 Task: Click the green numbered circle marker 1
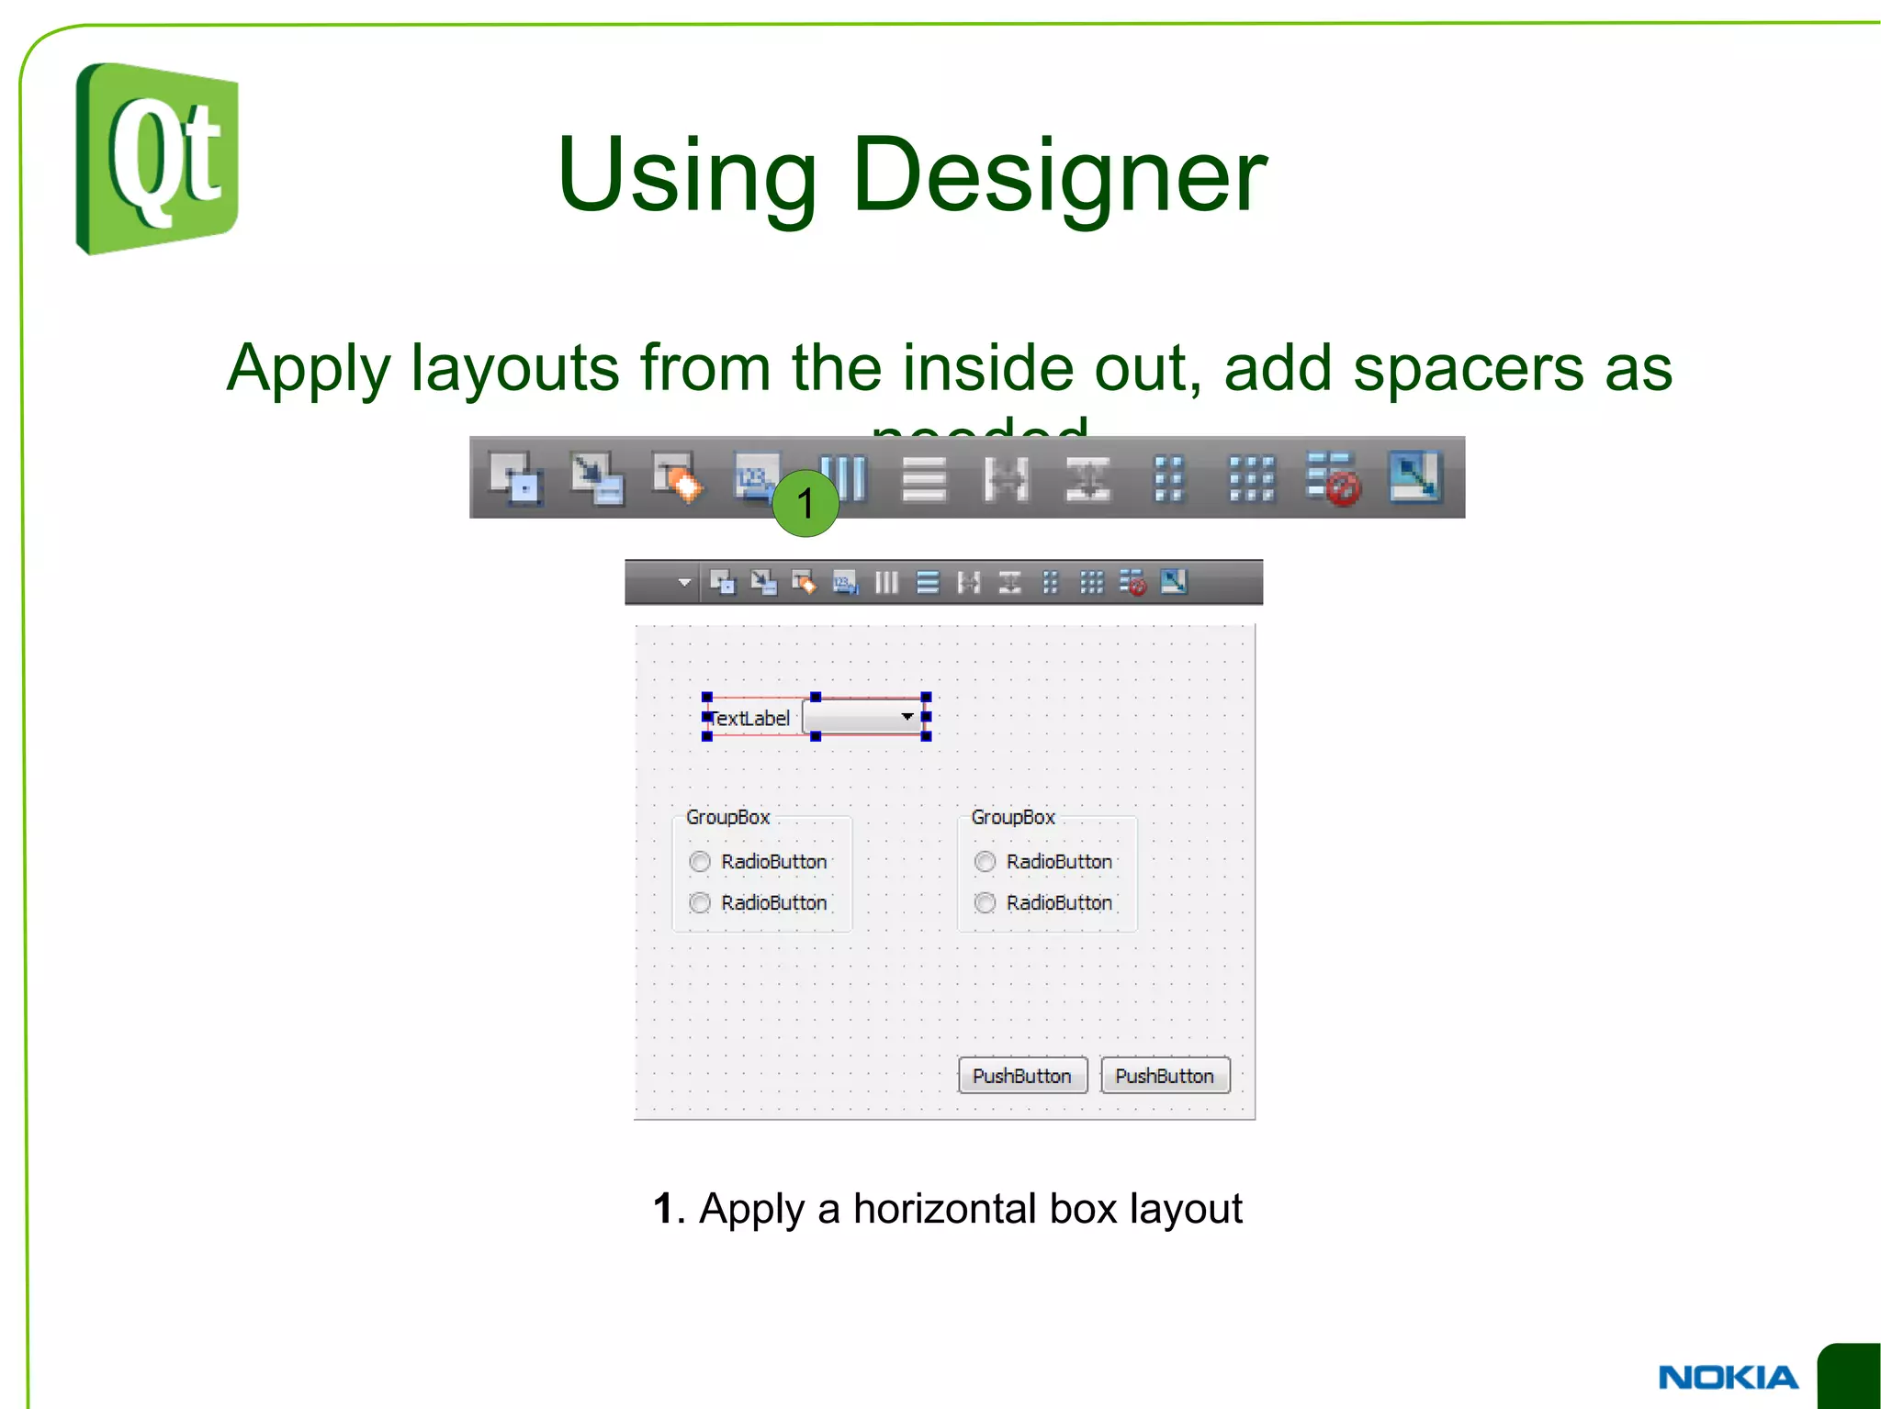point(805,504)
